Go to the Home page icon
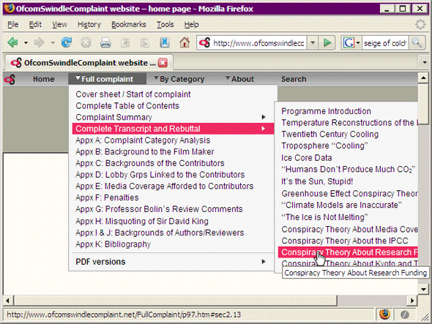 tap(185, 42)
